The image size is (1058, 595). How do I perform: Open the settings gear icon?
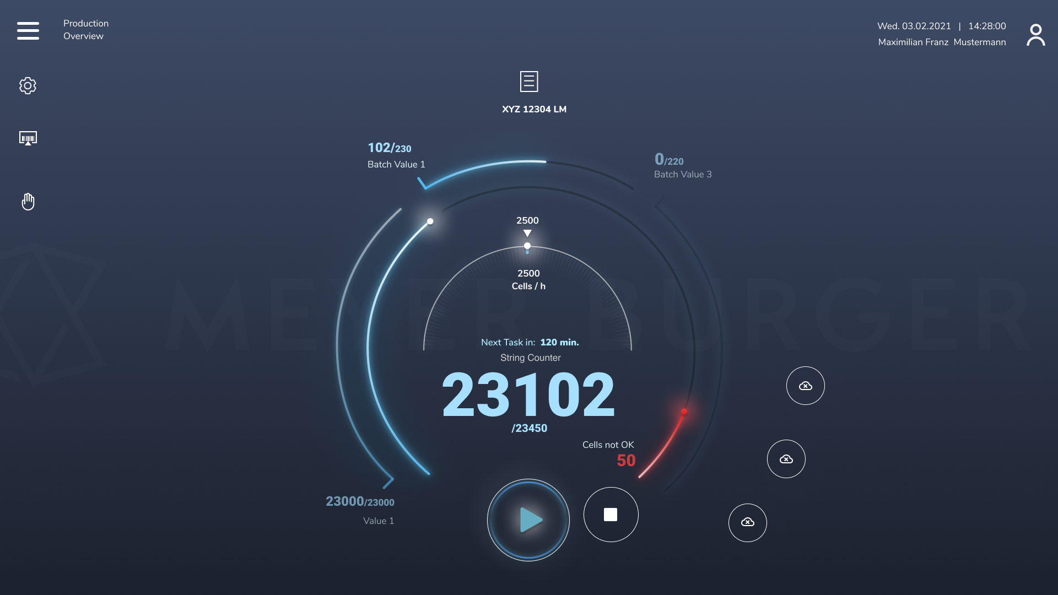pos(28,85)
